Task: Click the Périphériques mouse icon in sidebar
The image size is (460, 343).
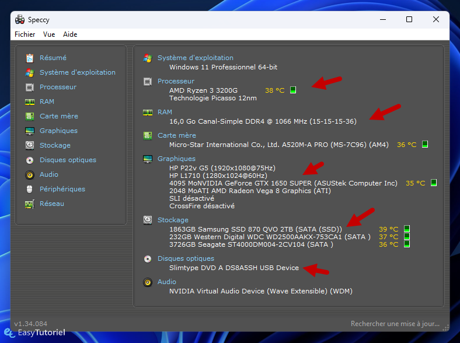Action: pos(30,190)
